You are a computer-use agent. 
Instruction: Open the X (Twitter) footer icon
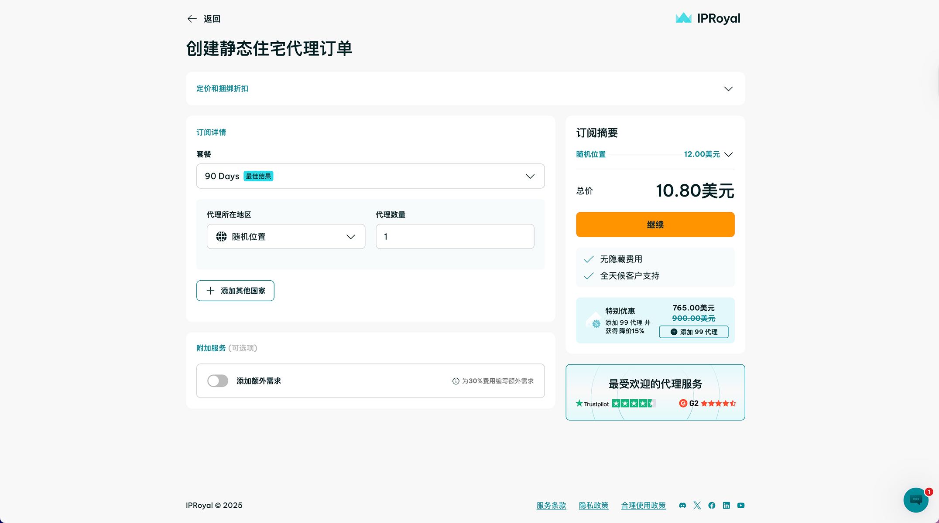[697, 506]
